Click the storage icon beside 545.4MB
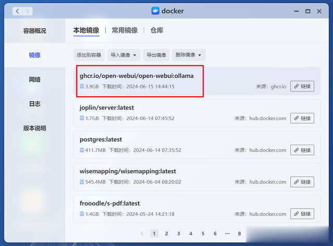Viewport: 333px width, 246px height. point(82,182)
